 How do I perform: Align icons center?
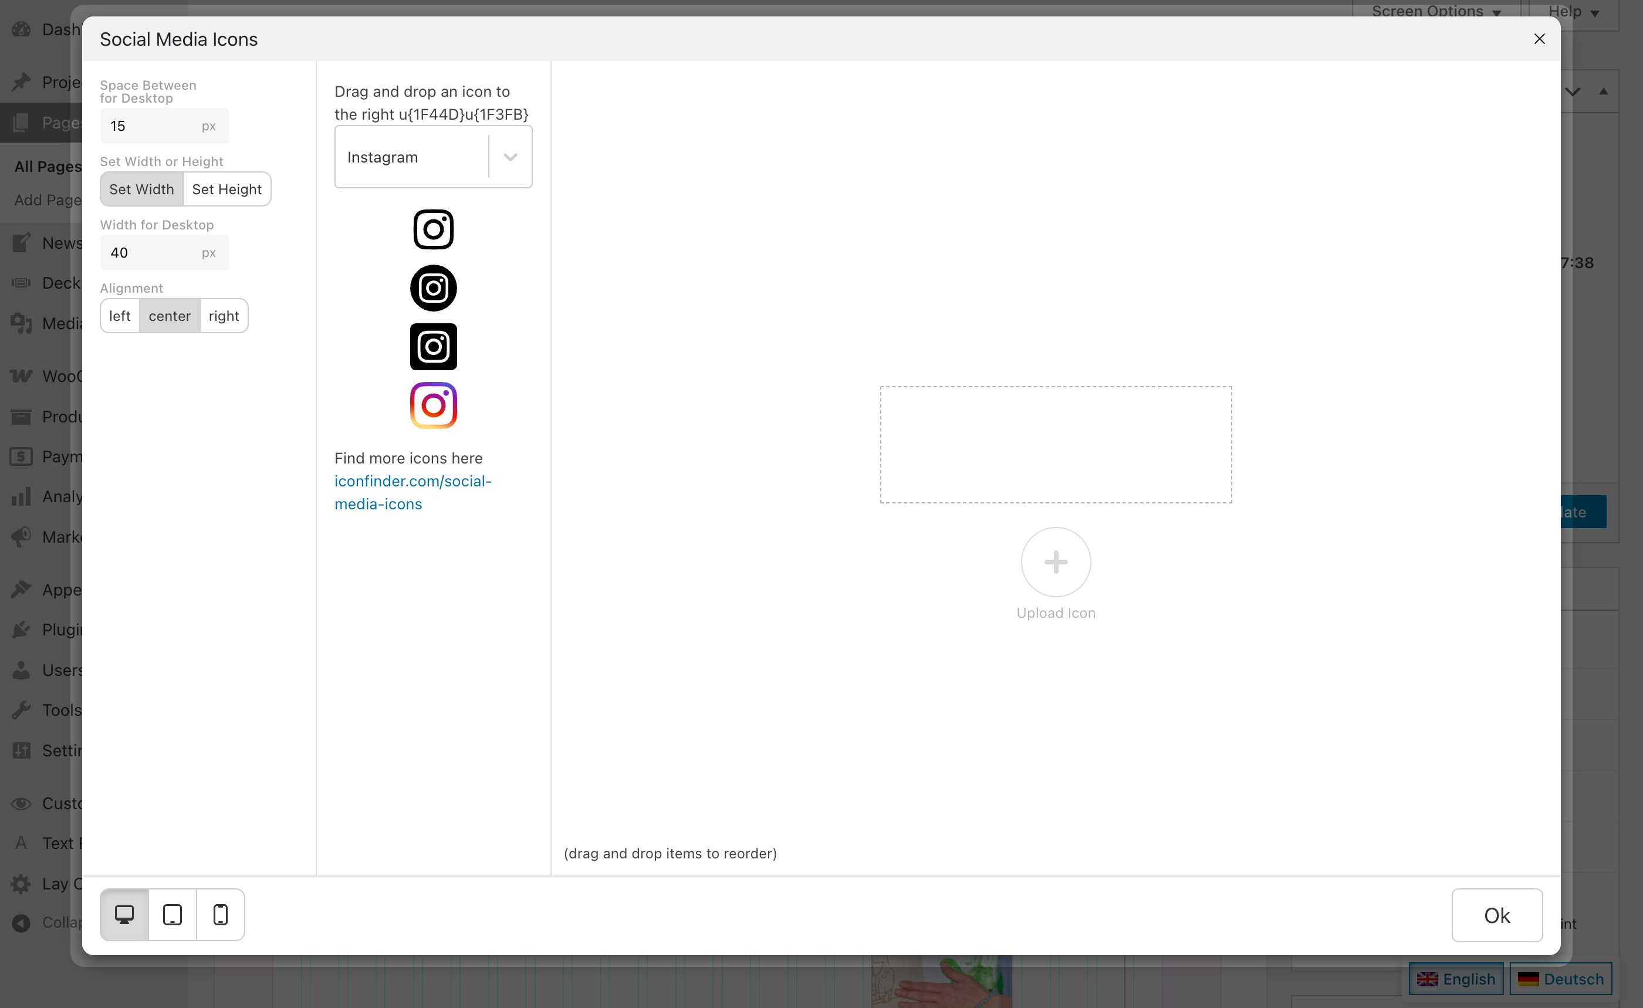click(x=170, y=316)
